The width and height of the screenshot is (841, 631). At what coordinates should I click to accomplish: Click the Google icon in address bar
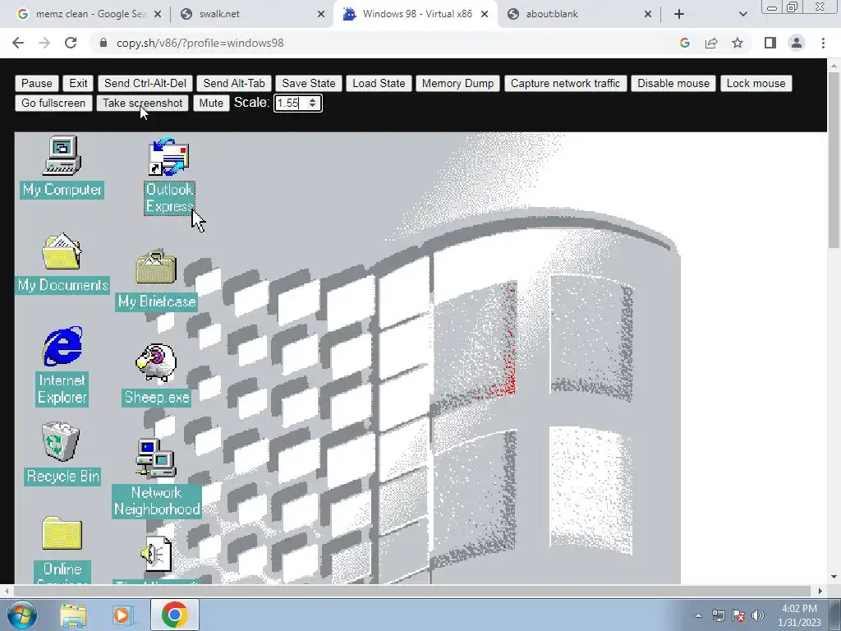pos(685,43)
